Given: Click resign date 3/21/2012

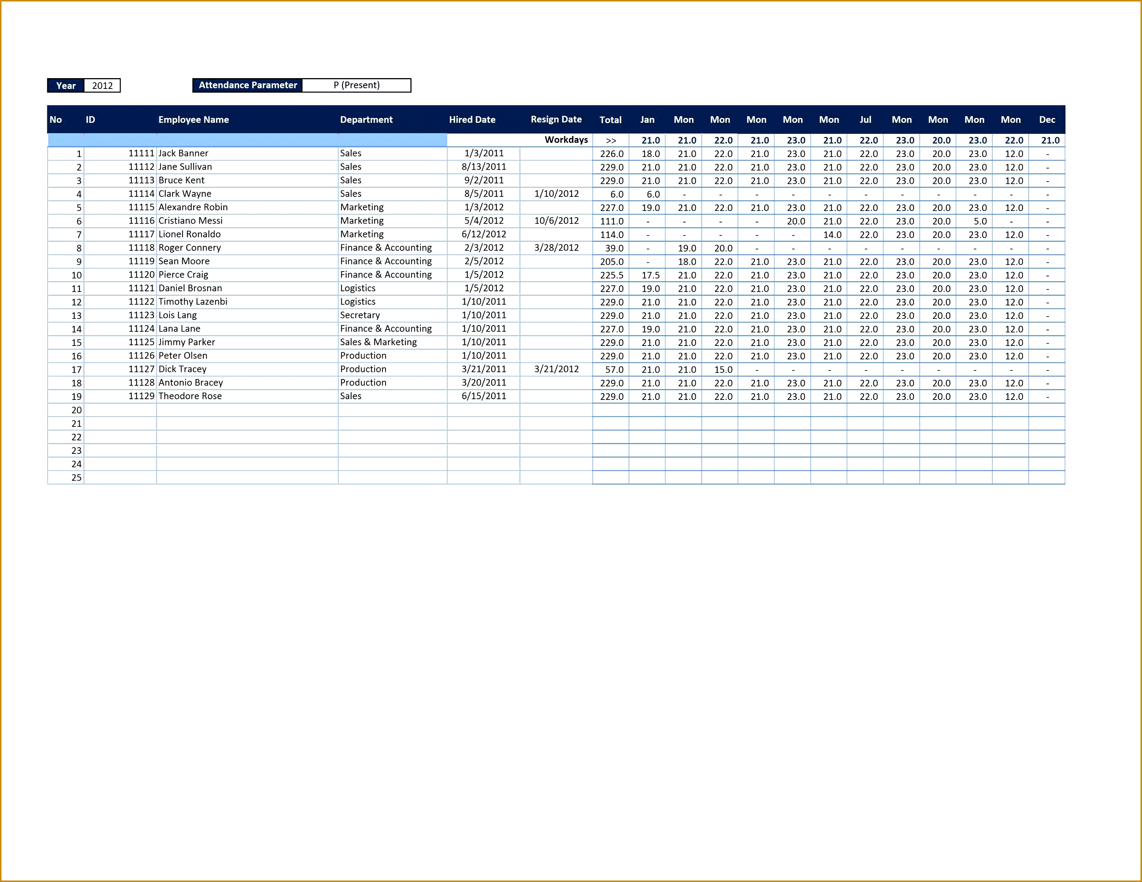Looking at the screenshot, I should (556, 369).
